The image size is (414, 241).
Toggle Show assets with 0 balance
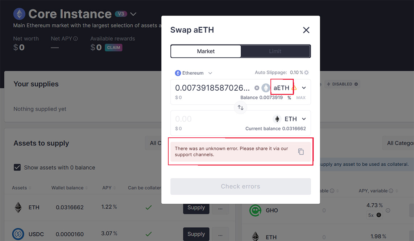[17, 167]
